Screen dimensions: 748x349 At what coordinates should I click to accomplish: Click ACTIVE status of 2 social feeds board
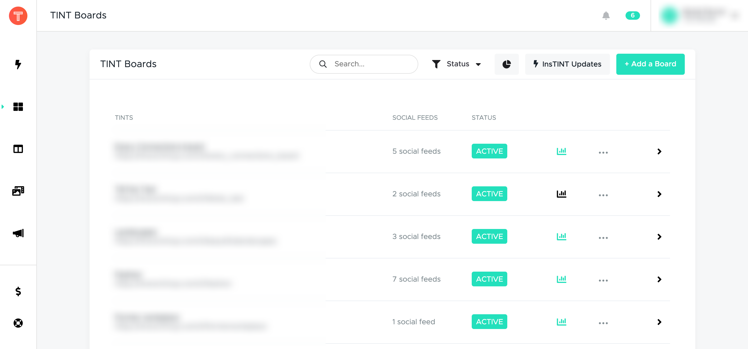(x=489, y=194)
